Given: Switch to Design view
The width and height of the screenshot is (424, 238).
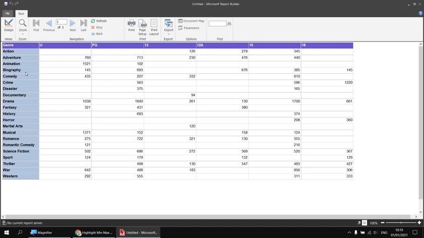Looking at the screenshot, I should pyautogui.click(x=9, y=25).
